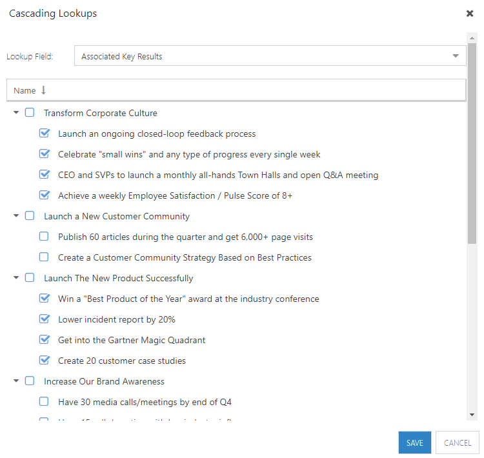The image size is (484, 458).
Task: Click Launch an ongoing closed-loop feedback text
Action: coord(157,134)
